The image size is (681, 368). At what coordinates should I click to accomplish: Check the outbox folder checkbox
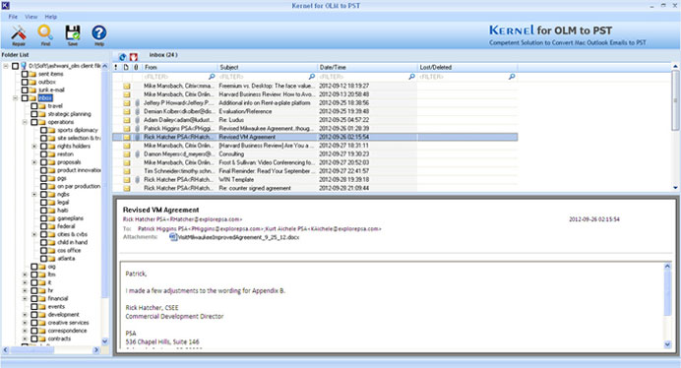pos(25,82)
